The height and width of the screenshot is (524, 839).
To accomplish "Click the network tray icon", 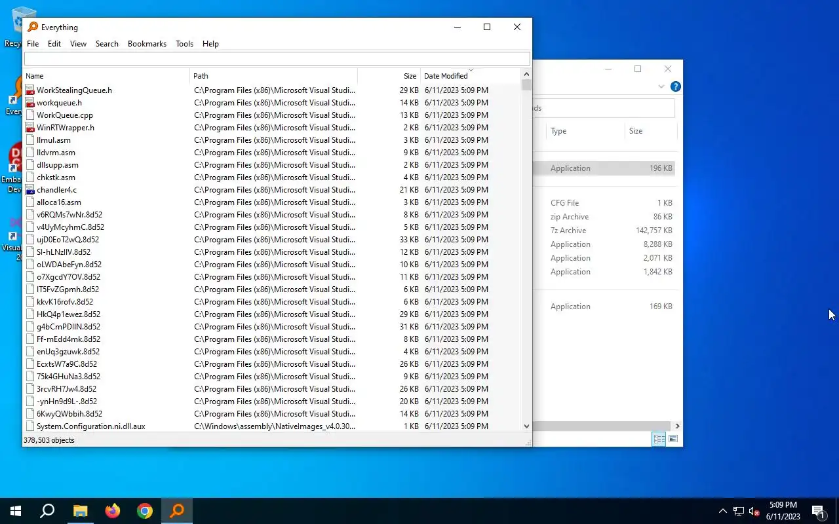I will click(739, 511).
